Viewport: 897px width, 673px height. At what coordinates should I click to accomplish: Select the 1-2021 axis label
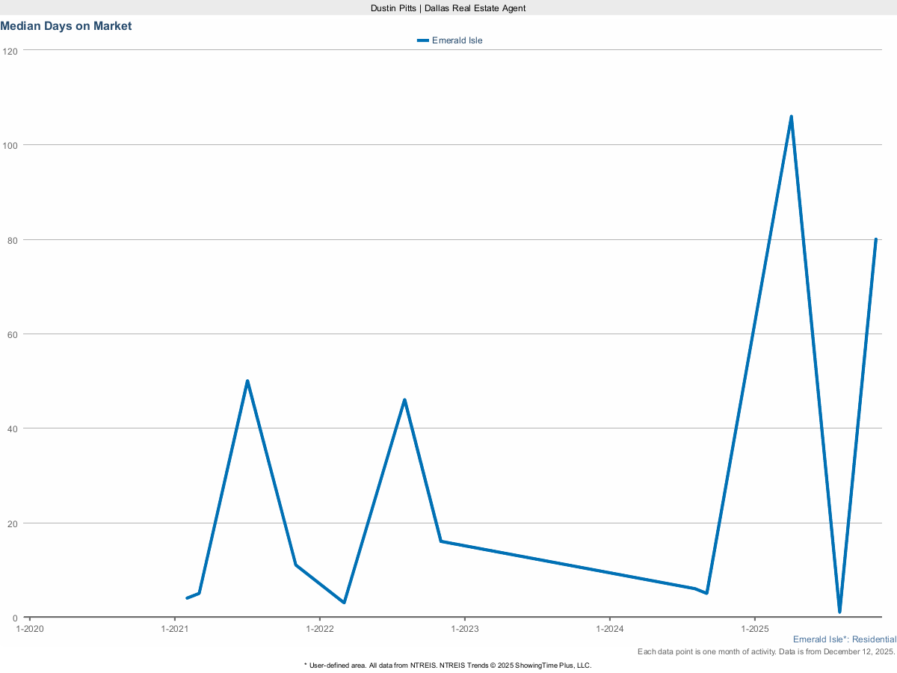[176, 629]
